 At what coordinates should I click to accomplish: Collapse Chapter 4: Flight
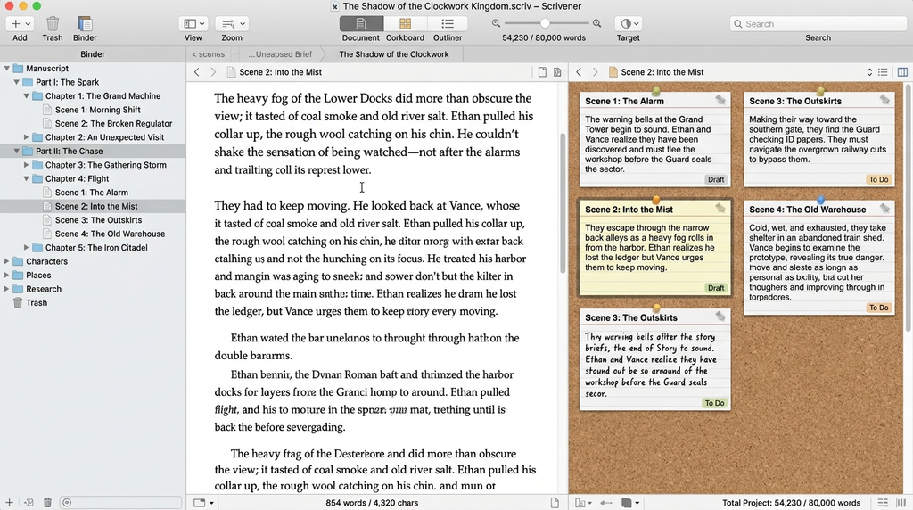(x=27, y=178)
